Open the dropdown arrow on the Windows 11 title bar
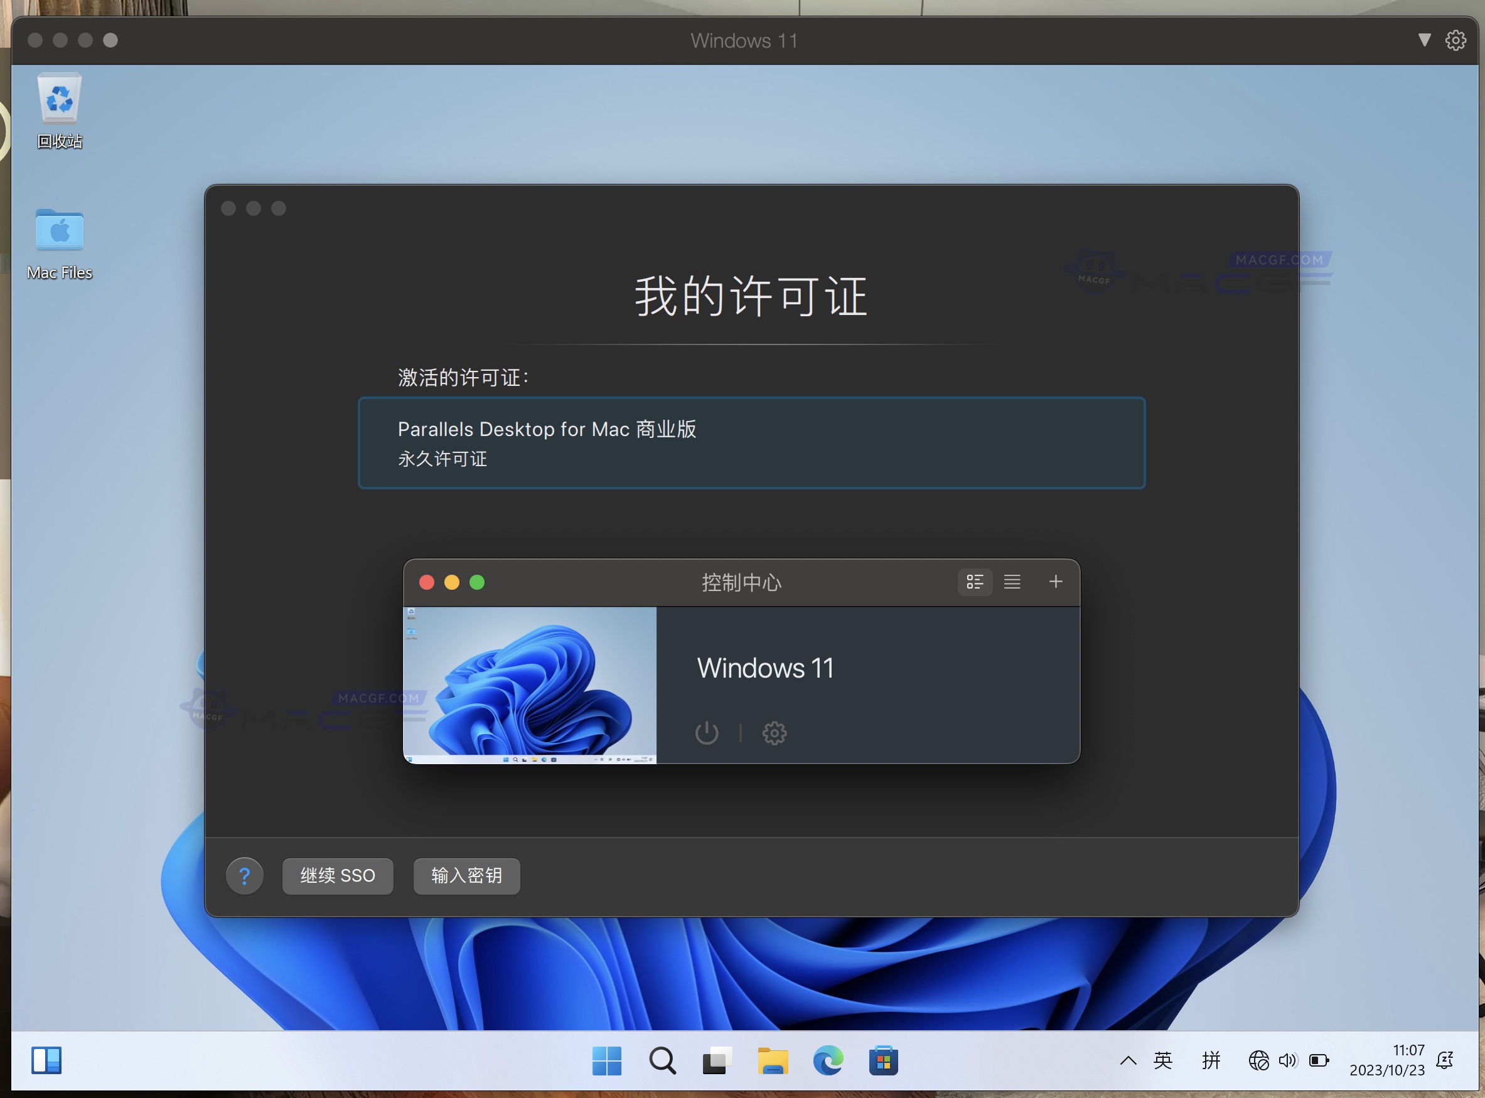Viewport: 1485px width, 1098px height. click(x=1425, y=40)
